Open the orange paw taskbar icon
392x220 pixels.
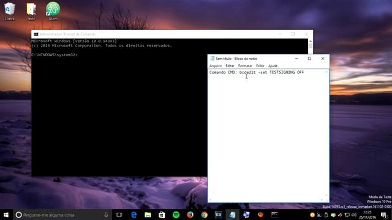pyautogui.click(x=260, y=215)
